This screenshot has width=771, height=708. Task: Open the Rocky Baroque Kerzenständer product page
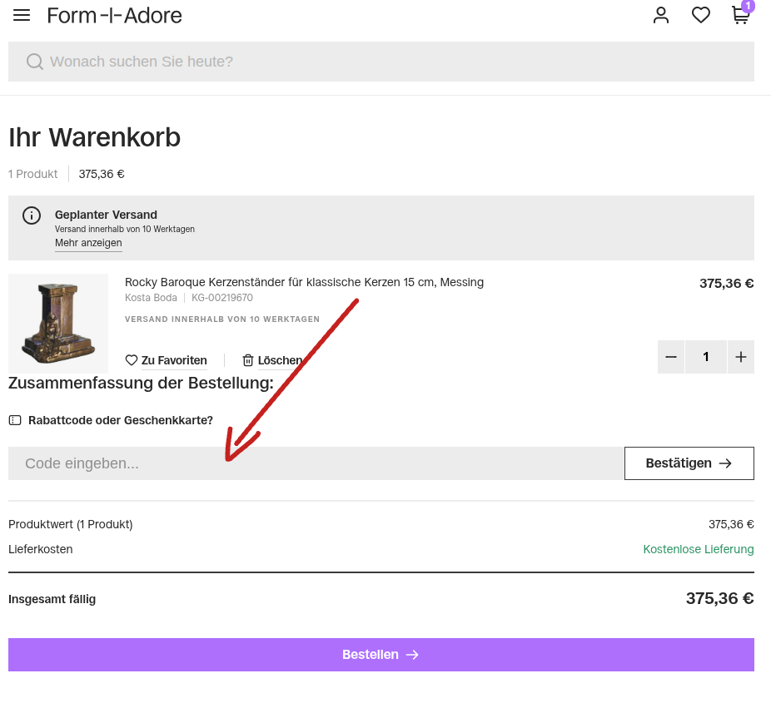tap(304, 282)
